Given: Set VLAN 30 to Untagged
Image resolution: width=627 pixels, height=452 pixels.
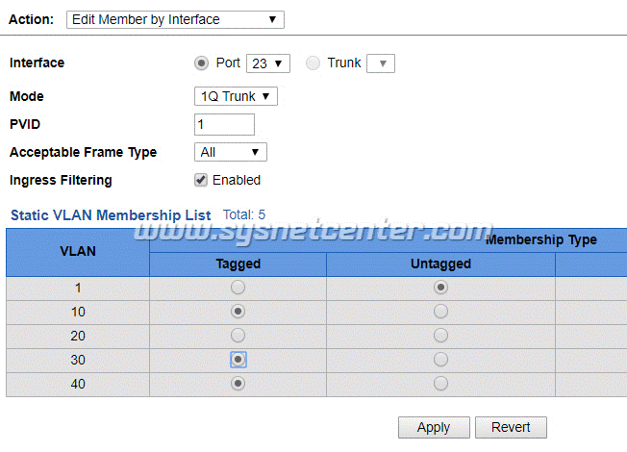Looking at the screenshot, I should 440,360.
